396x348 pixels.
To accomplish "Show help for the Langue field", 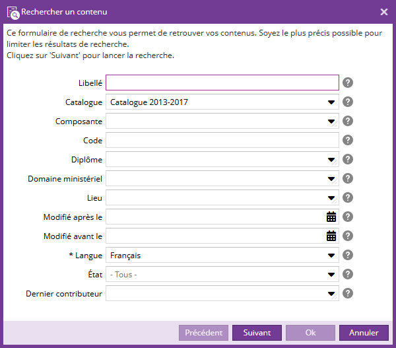I will (348, 255).
